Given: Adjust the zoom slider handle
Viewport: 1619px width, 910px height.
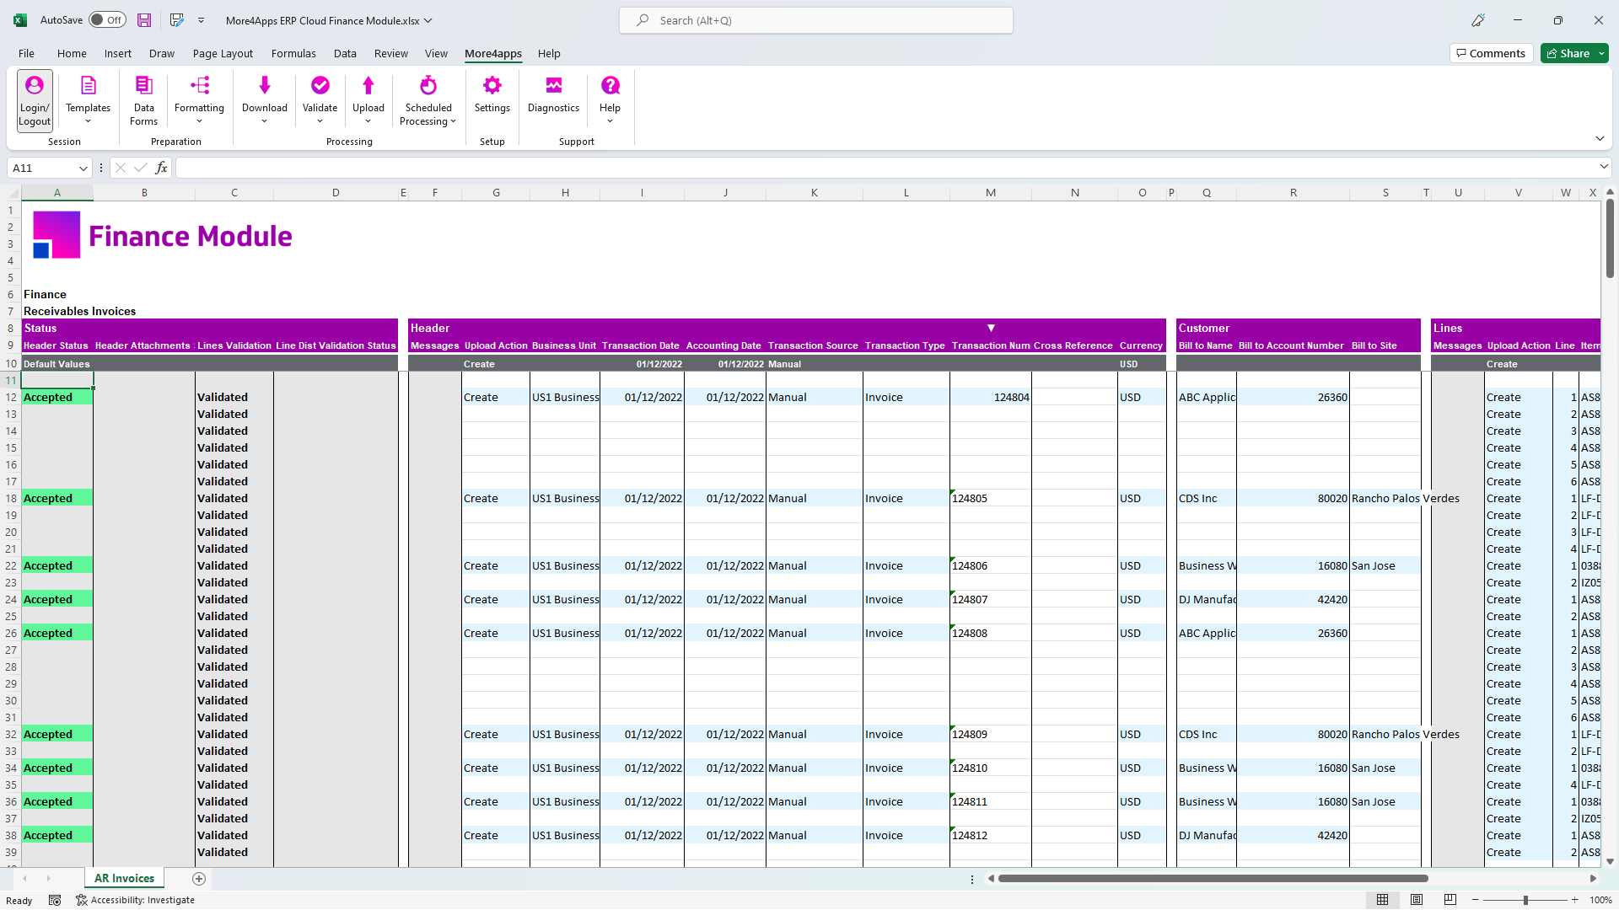Looking at the screenshot, I should pos(1525,900).
